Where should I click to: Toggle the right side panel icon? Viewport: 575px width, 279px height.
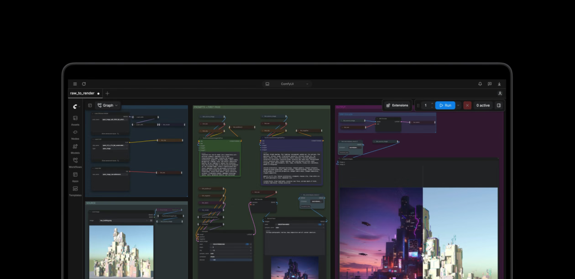click(x=499, y=105)
